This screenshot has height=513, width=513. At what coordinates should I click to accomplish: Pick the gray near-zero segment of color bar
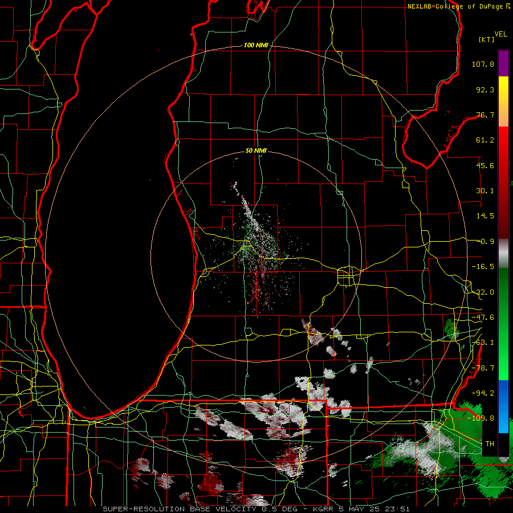(503, 254)
